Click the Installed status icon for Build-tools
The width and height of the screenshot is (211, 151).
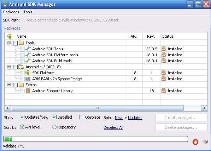164,61
